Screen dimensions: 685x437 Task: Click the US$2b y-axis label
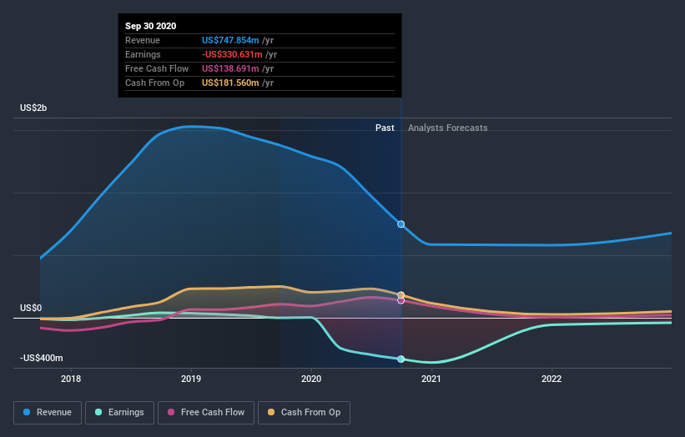(x=33, y=108)
